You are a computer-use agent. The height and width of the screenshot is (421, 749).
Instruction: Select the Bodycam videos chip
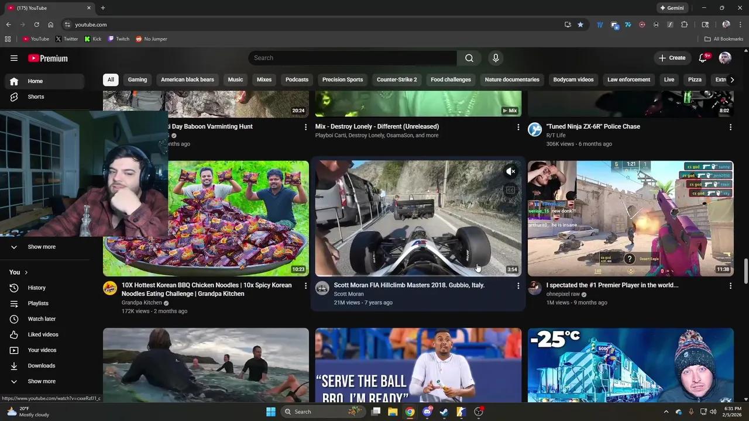[x=573, y=80]
